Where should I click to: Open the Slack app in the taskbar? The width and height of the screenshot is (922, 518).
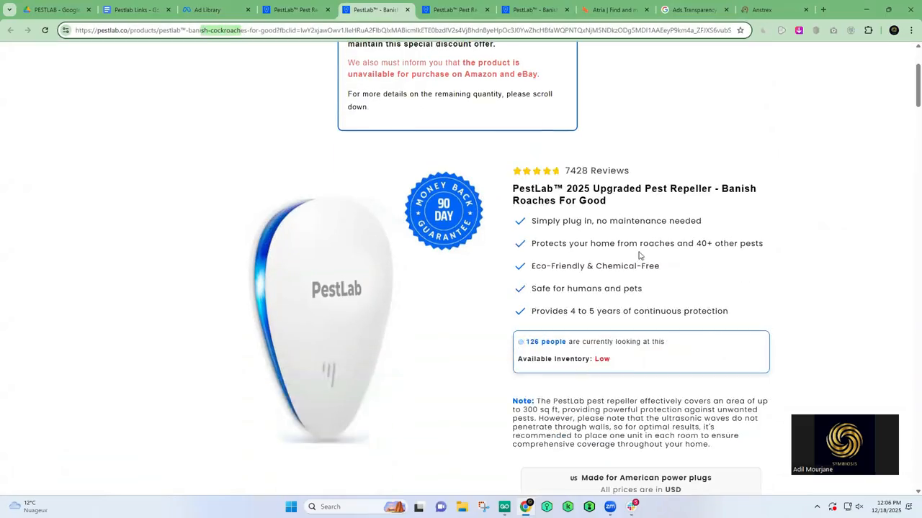pos(632,506)
